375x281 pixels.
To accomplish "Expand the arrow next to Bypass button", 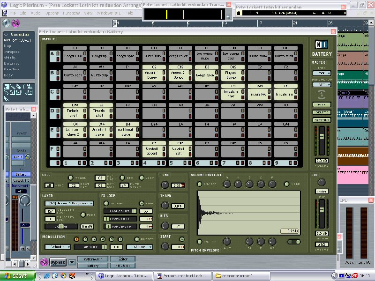I will (x=72, y=262).
